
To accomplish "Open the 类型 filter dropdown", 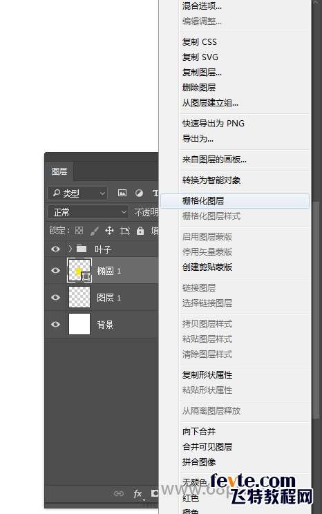I will 77,193.
